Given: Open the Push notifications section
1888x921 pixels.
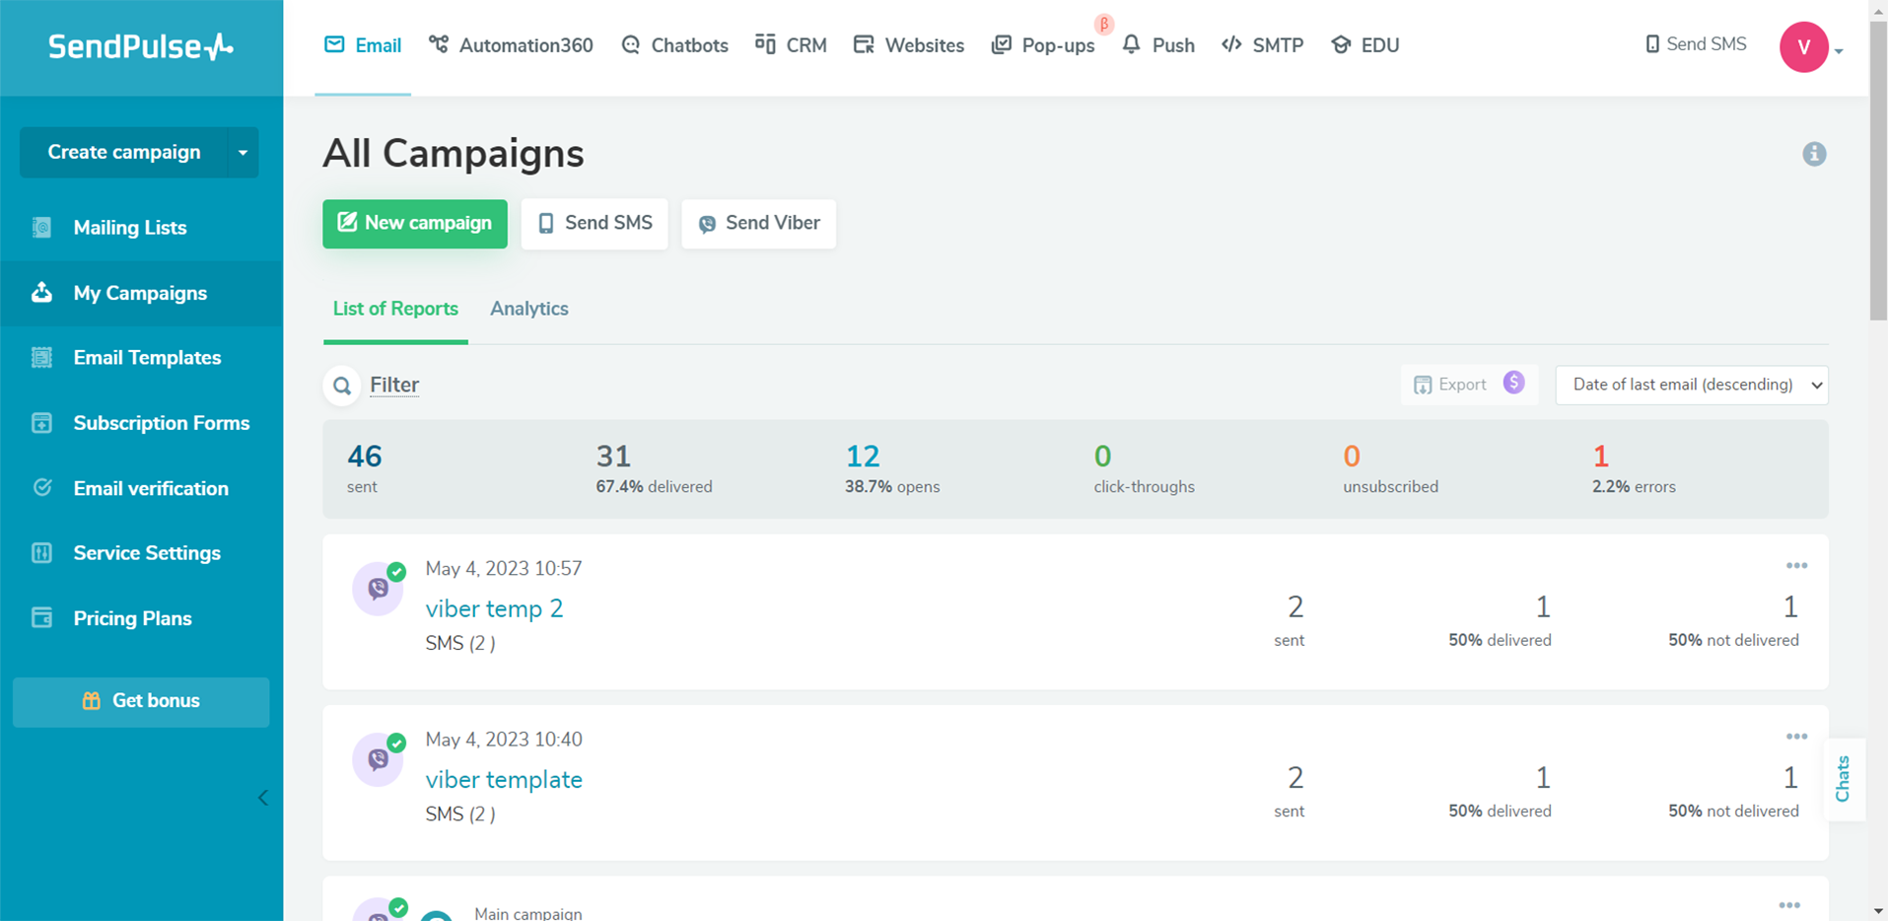Looking at the screenshot, I should (1158, 44).
